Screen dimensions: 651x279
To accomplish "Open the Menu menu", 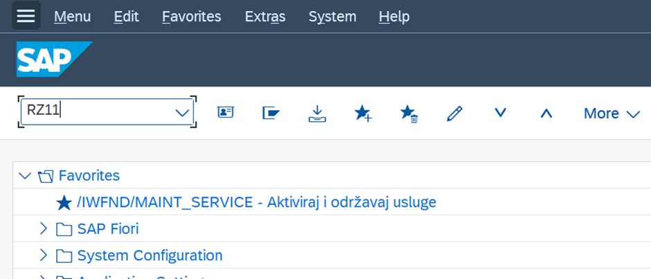I will [x=72, y=16].
